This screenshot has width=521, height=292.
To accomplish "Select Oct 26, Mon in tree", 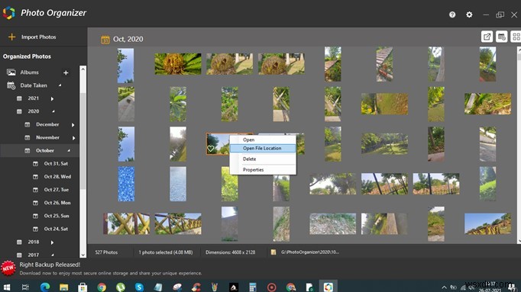I will [x=57, y=203].
